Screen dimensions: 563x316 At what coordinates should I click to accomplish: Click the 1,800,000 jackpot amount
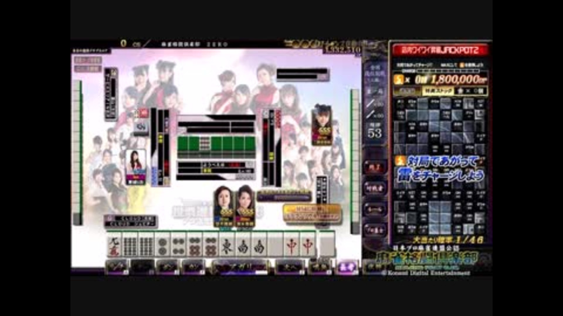click(x=460, y=79)
